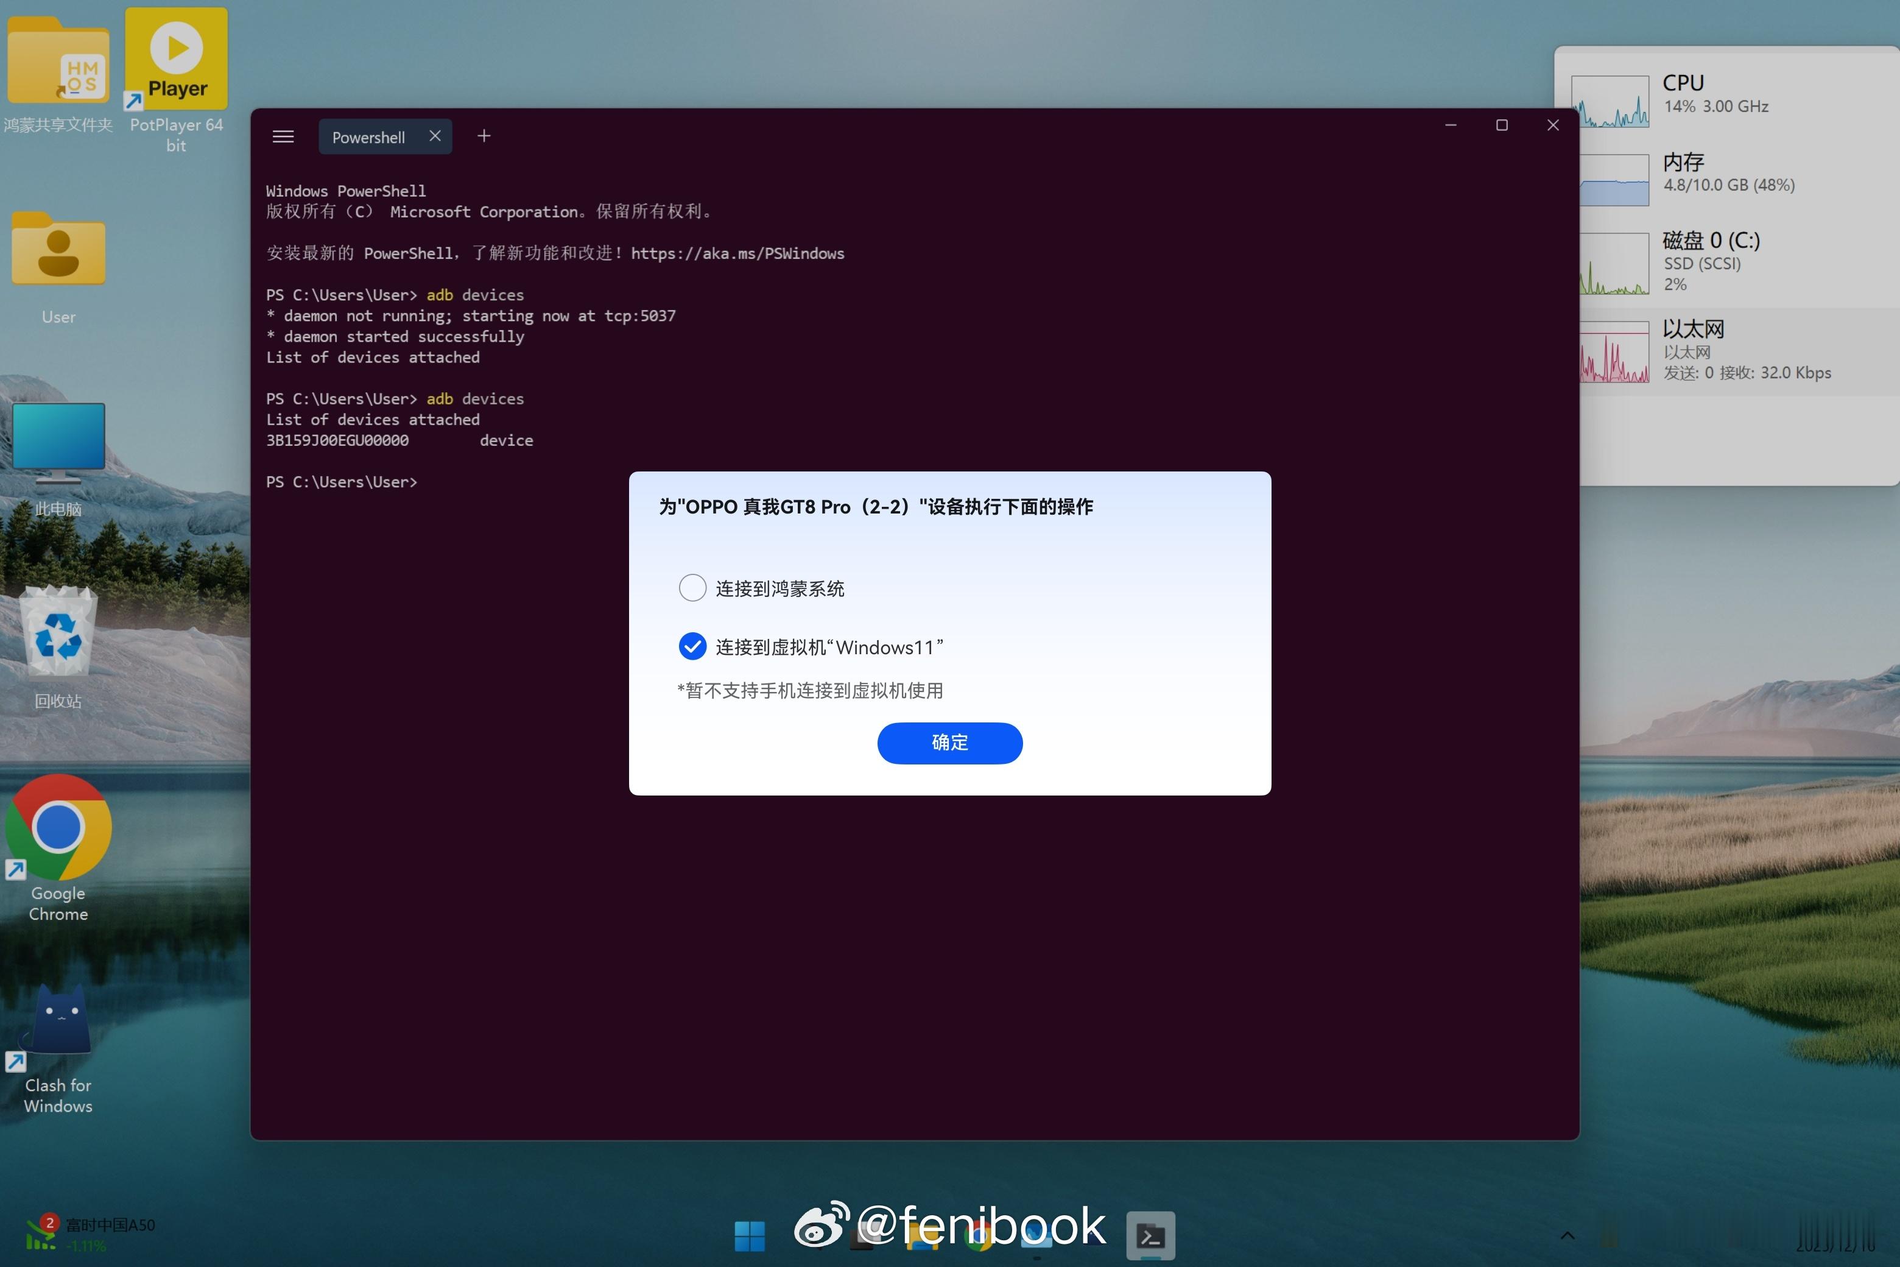This screenshot has height=1267, width=1900.
Task: Click the 确定 confirm button
Action: 949,743
